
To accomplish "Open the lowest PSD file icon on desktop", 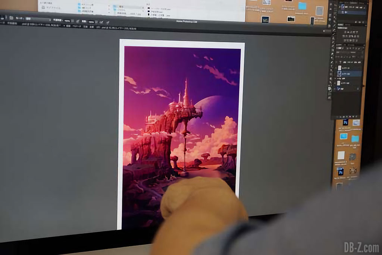I will coord(340,172).
